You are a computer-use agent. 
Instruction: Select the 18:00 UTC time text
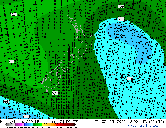point(130,122)
